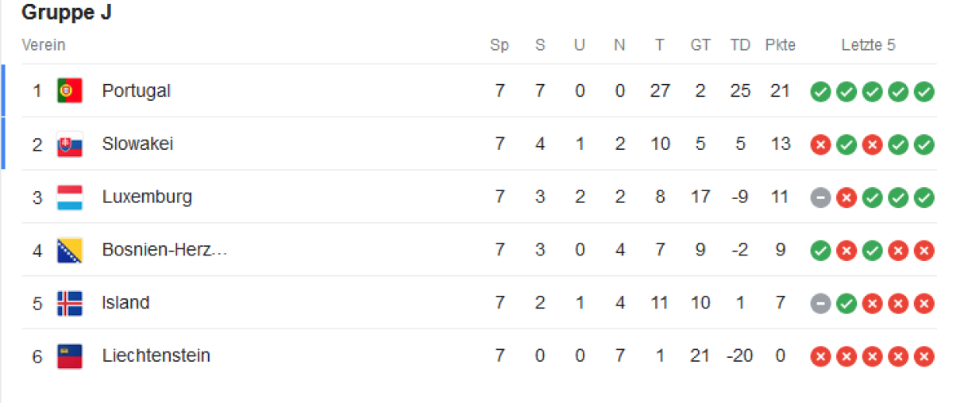Screen dimensions: 972x403
Task: Click the Portugal flag icon
Action: pos(69,91)
